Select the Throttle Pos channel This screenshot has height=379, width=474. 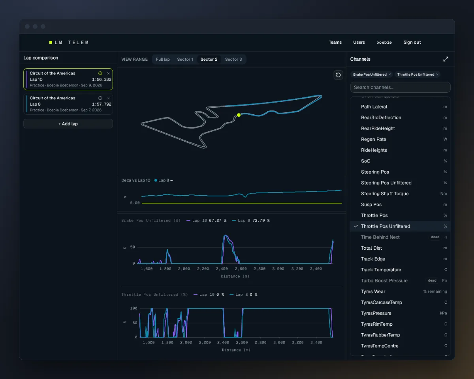(400, 215)
